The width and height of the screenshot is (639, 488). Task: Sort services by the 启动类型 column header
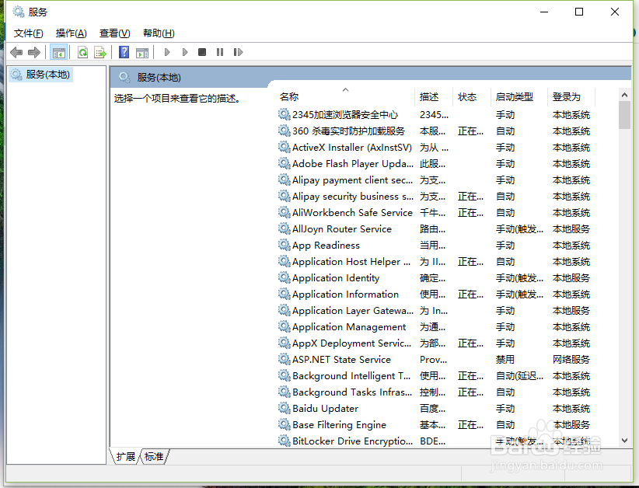tap(515, 96)
